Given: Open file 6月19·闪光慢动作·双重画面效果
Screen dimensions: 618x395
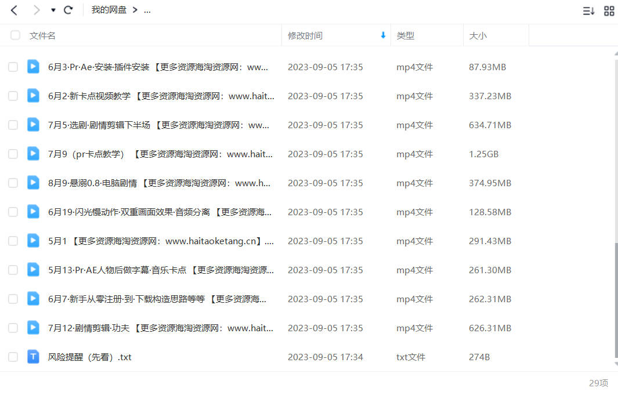Looking at the screenshot, I should coord(160,212).
